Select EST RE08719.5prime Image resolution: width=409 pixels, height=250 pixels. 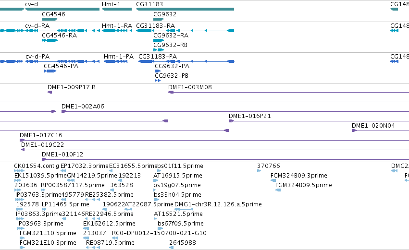tap(93, 248)
